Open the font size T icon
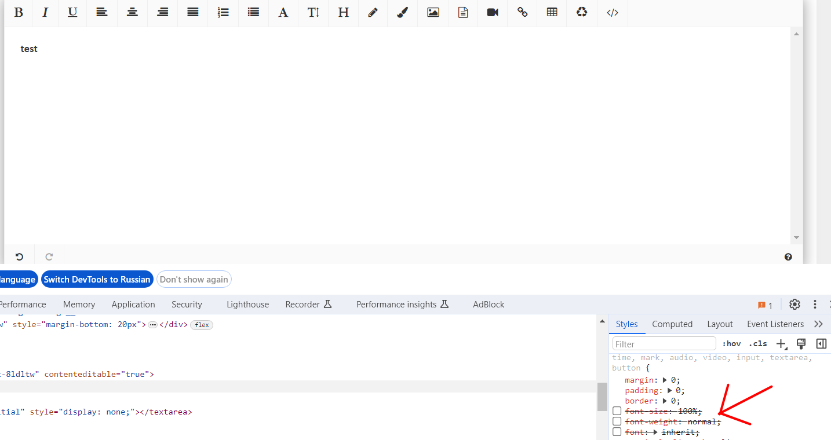Screen dimensions: 831x440 click(x=314, y=12)
